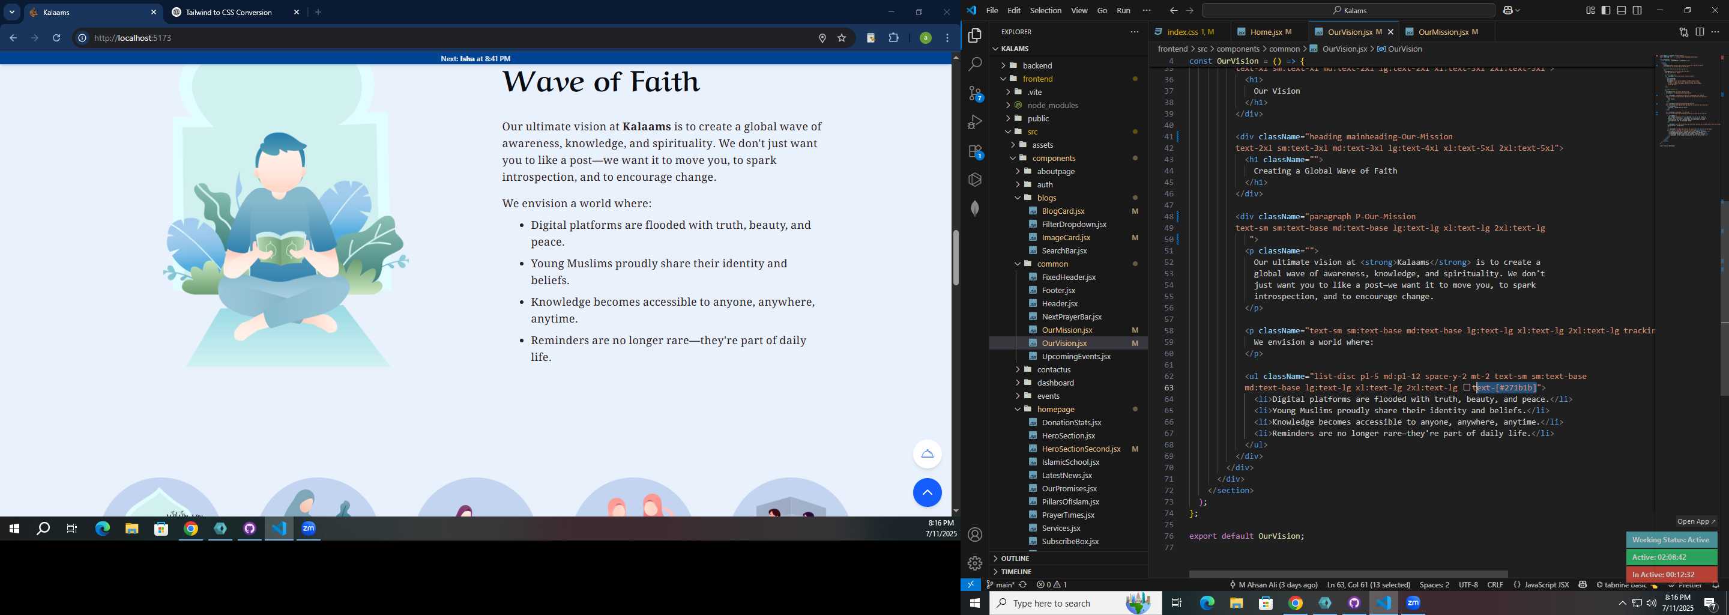Close the OurVision.jsx editor tab
Viewport: 1729px width, 615px height.
pyautogui.click(x=1390, y=32)
